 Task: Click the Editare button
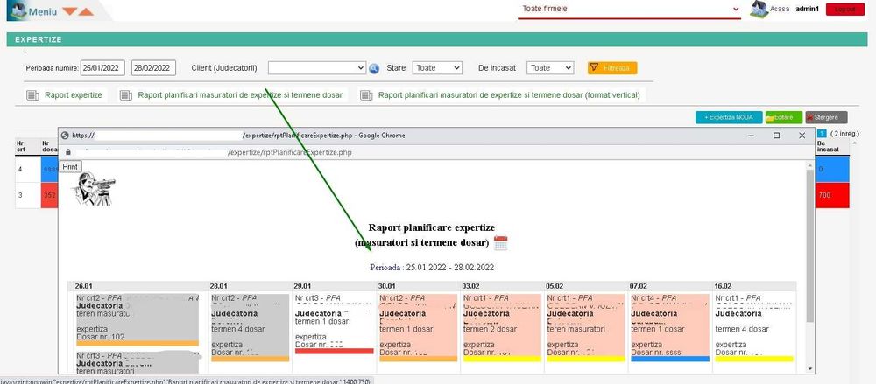(783, 118)
